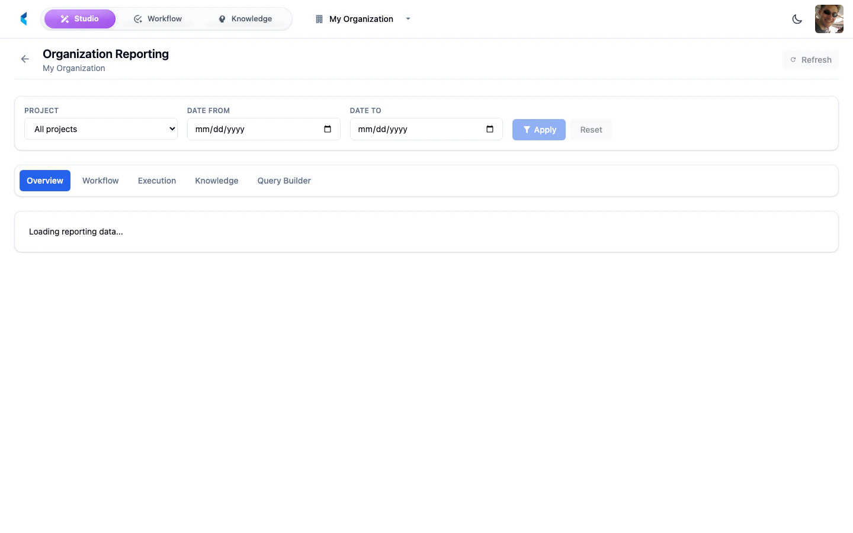Open the Date To calendar picker icon
This screenshot has width=853, height=533.
coord(490,129)
